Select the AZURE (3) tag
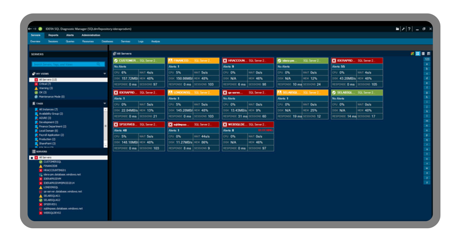The image size is (460, 244). click(x=45, y=118)
